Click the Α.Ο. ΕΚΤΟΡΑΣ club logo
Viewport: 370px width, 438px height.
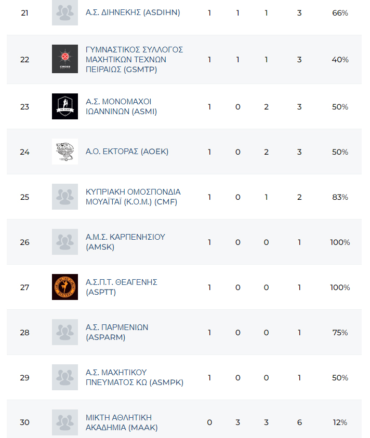click(x=65, y=152)
